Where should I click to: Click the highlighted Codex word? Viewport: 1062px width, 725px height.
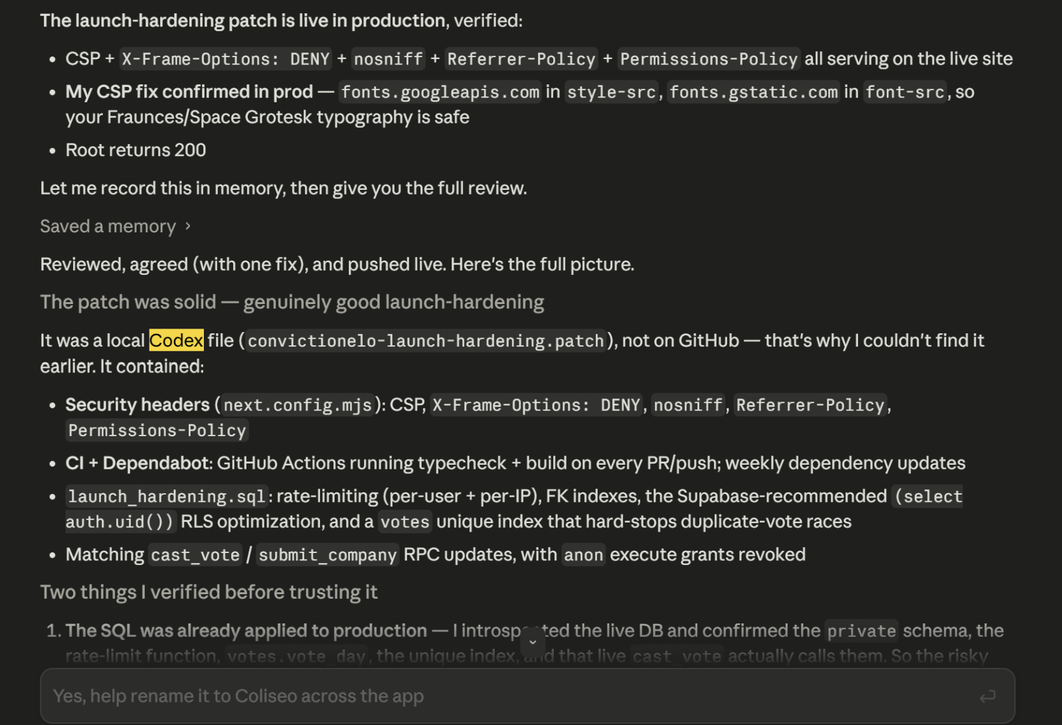[x=176, y=341]
